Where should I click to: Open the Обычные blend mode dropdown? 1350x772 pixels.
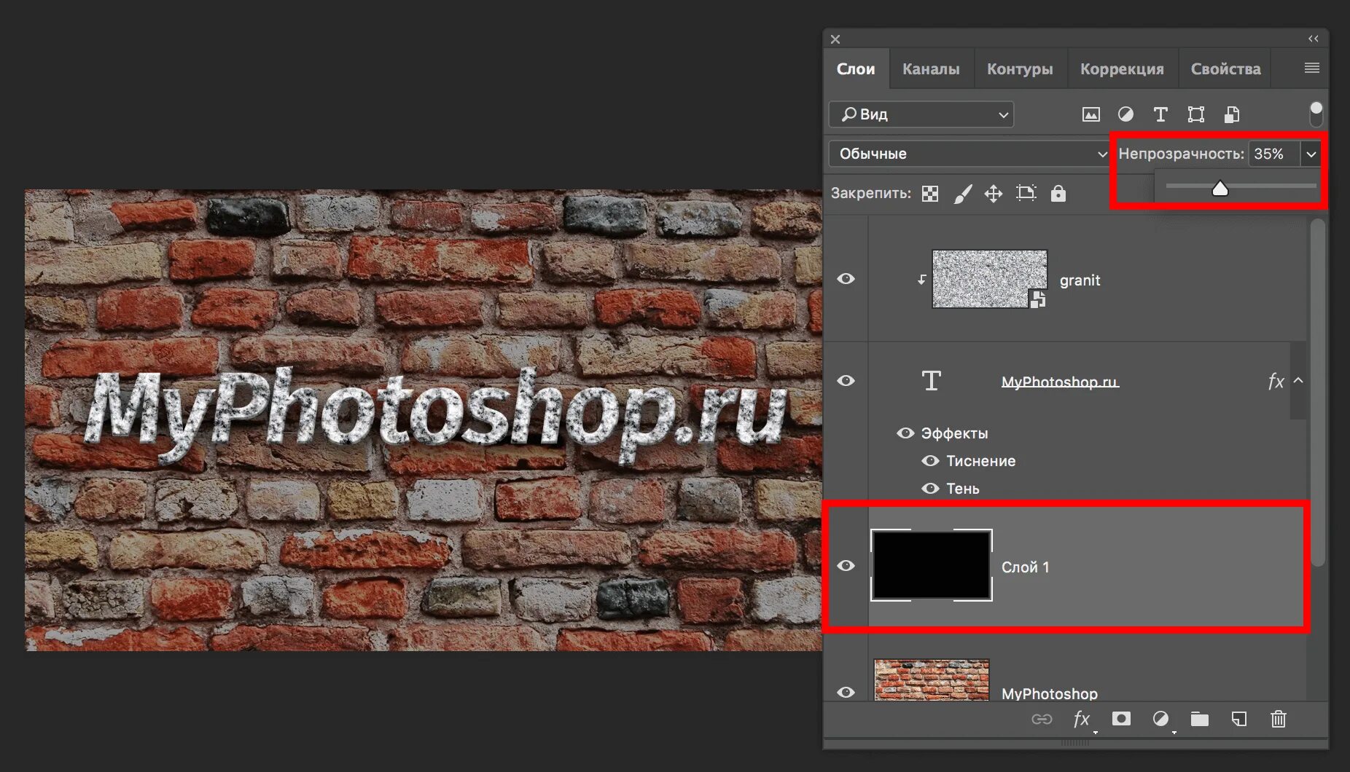pos(970,154)
